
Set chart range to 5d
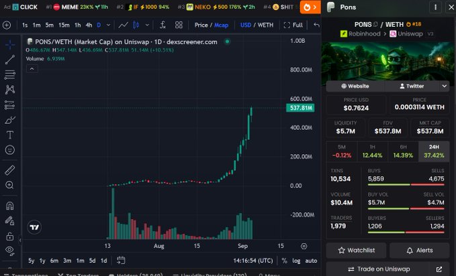[92, 261]
